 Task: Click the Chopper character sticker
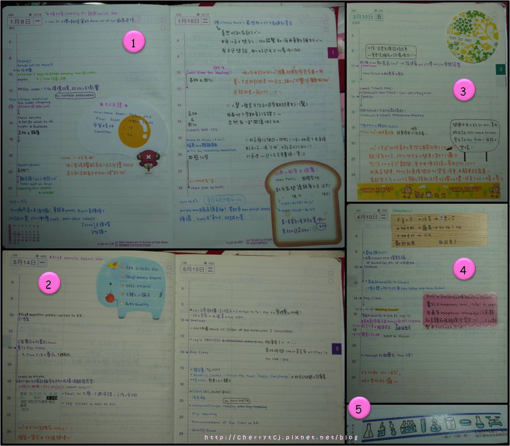148,160
